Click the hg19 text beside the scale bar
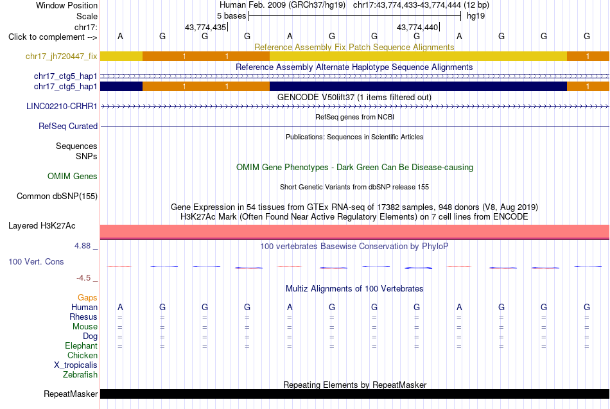610x409 pixels. pyautogui.click(x=476, y=16)
